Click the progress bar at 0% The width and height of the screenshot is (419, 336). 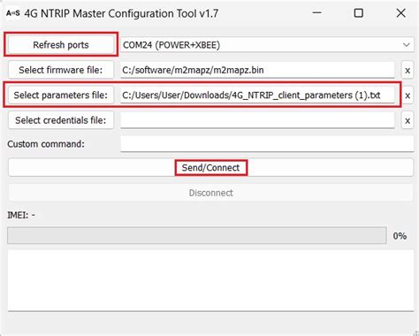coord(197,235)
